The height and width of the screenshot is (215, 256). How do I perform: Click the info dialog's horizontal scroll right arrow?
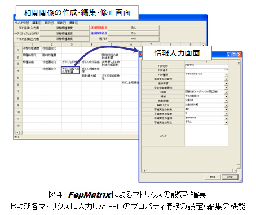[x=235, y=171]
